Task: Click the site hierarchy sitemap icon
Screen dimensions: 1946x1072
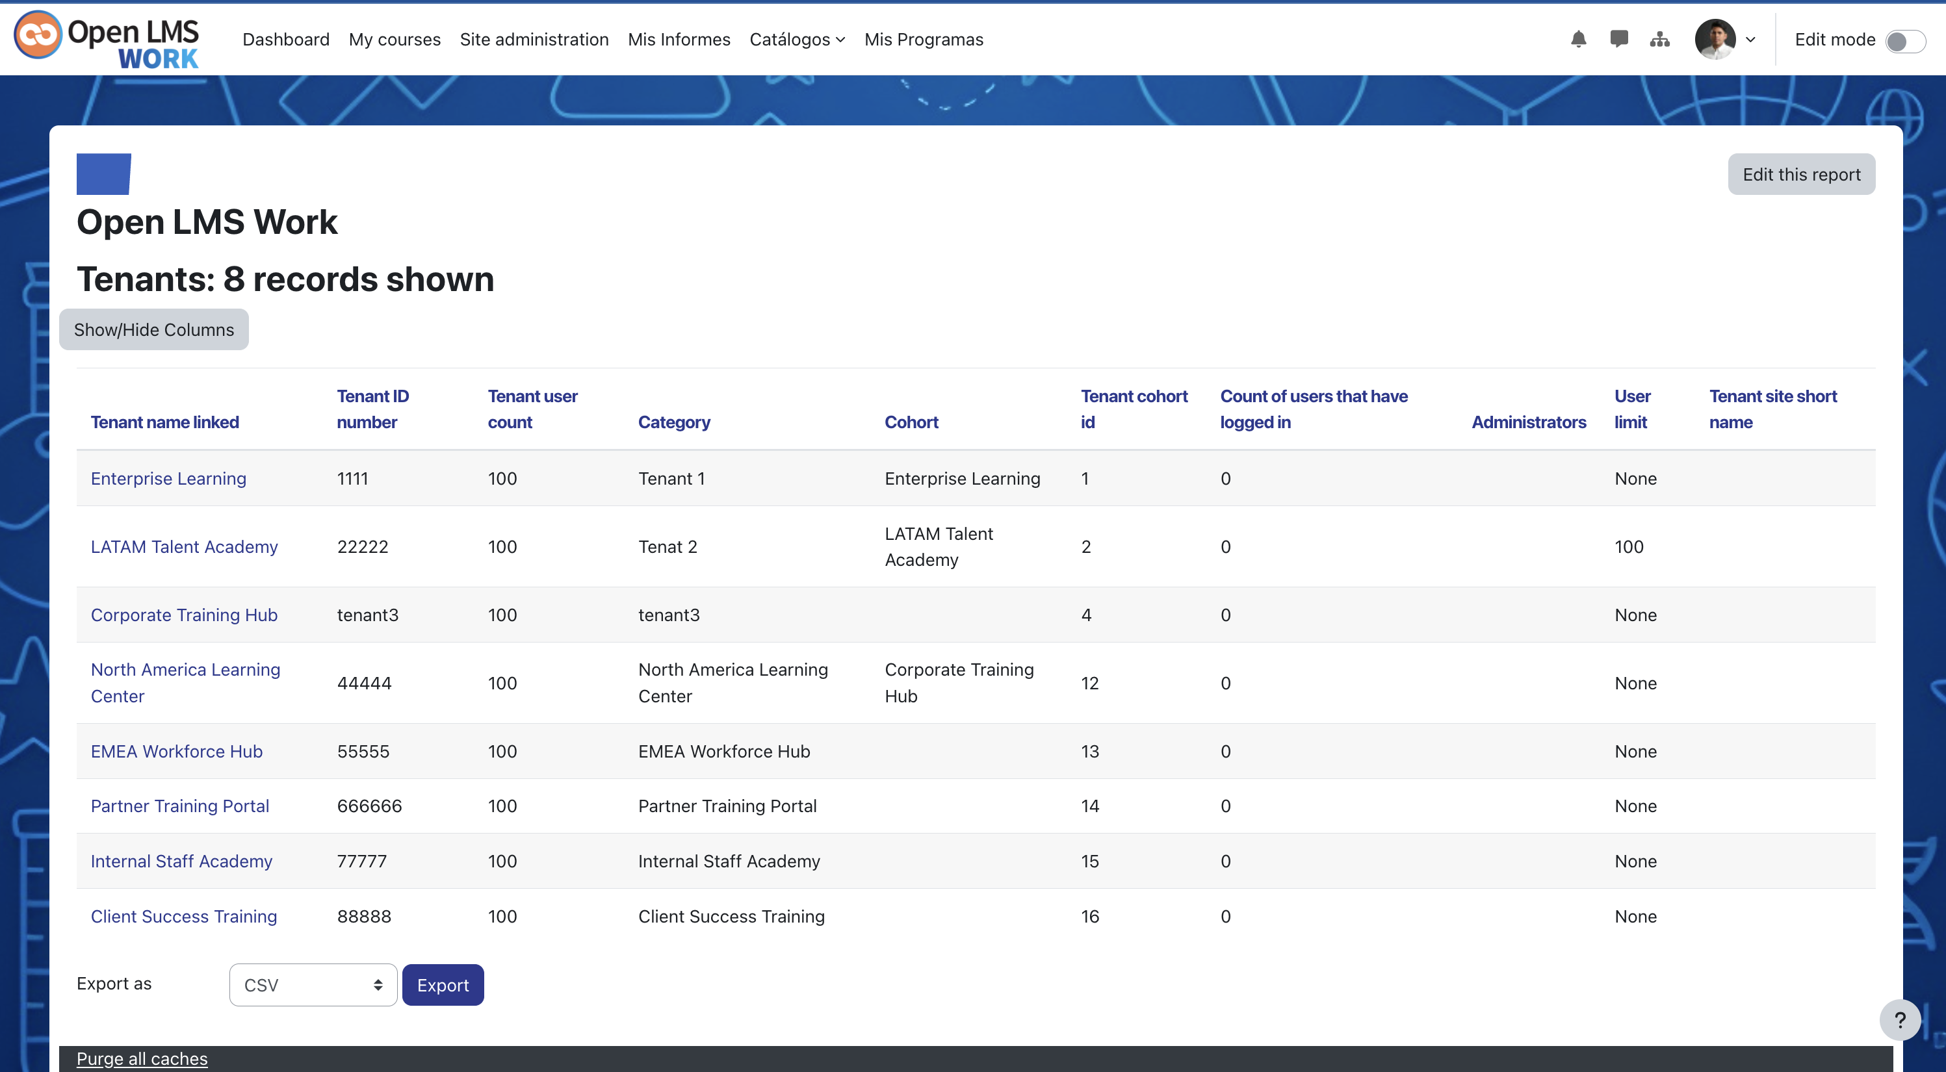Action: 1659,39
